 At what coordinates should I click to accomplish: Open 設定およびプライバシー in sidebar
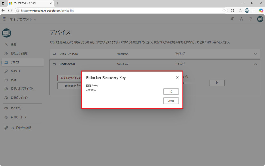pyautogui.click(x=22, y=89)
